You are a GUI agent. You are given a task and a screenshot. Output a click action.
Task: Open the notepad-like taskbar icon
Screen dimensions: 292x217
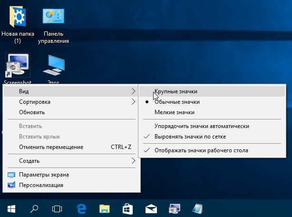[197, 208]
